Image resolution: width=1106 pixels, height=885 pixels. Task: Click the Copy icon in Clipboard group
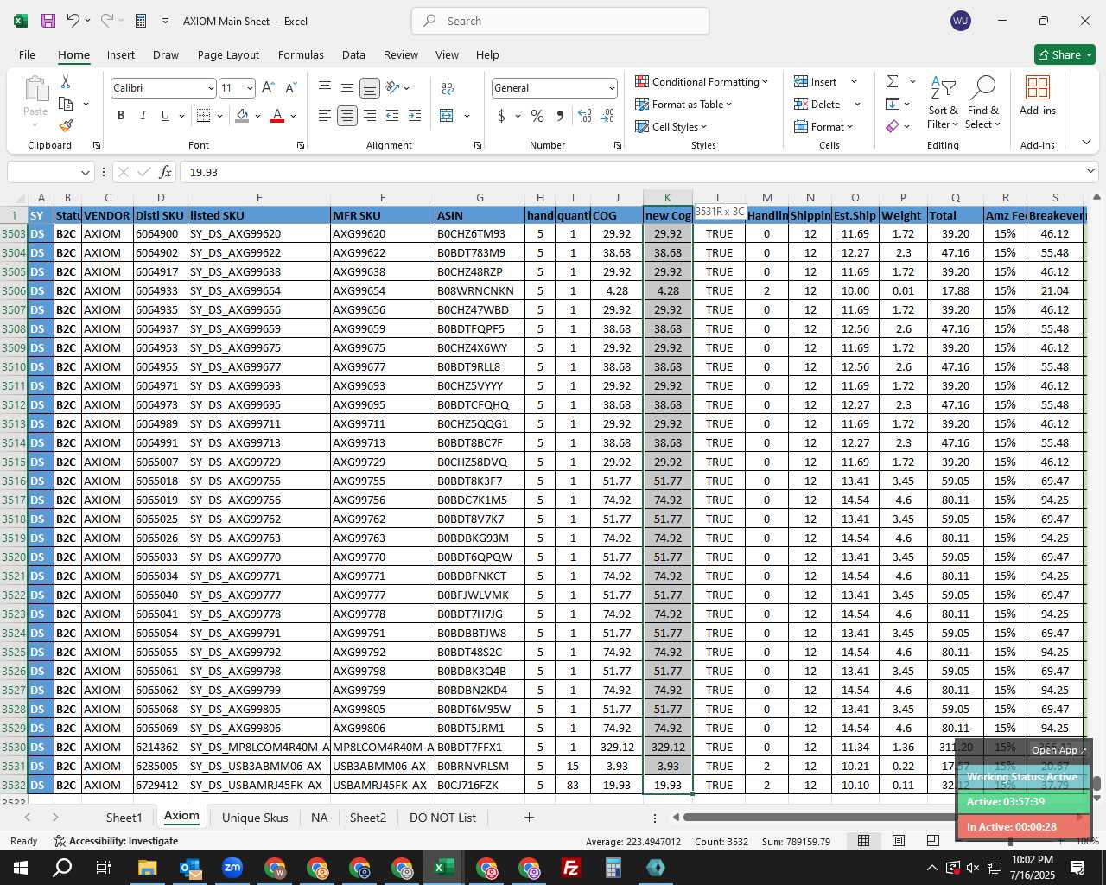(x=66, y=104)
